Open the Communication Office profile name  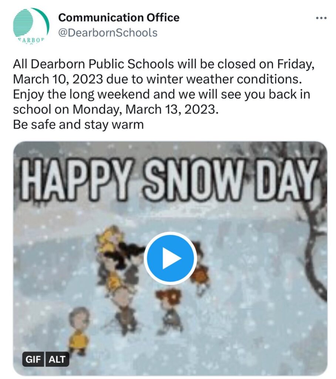(119, 17)
